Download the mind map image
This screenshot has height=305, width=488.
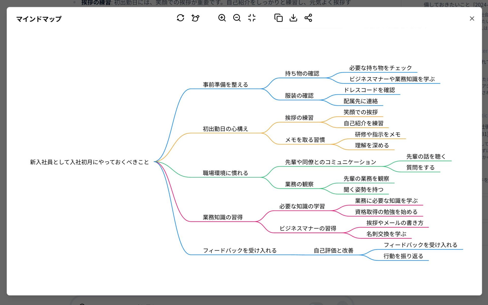(293, 18)
